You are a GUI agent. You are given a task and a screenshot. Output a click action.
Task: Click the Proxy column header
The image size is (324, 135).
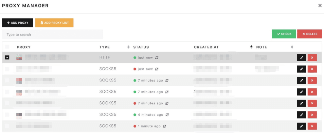pos(24,47)
